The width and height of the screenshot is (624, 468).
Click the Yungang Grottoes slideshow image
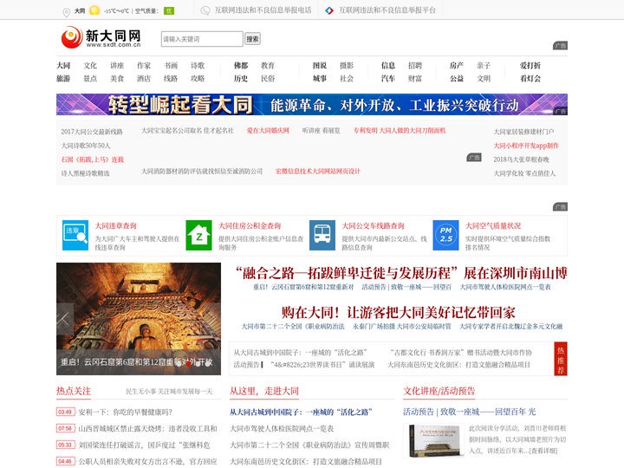click(x=139, y=318)
